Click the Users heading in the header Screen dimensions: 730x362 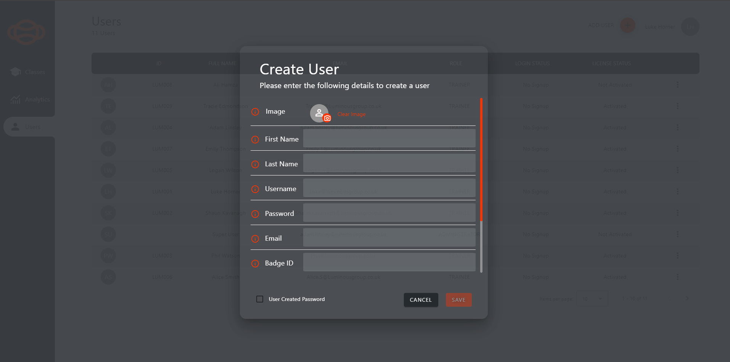[x=106, y=21]
